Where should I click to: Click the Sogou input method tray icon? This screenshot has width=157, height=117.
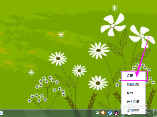pyautogui.click(x=103, y=113)
